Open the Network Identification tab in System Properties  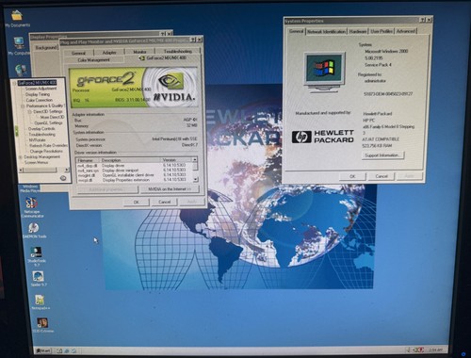(x=326, y=31)
